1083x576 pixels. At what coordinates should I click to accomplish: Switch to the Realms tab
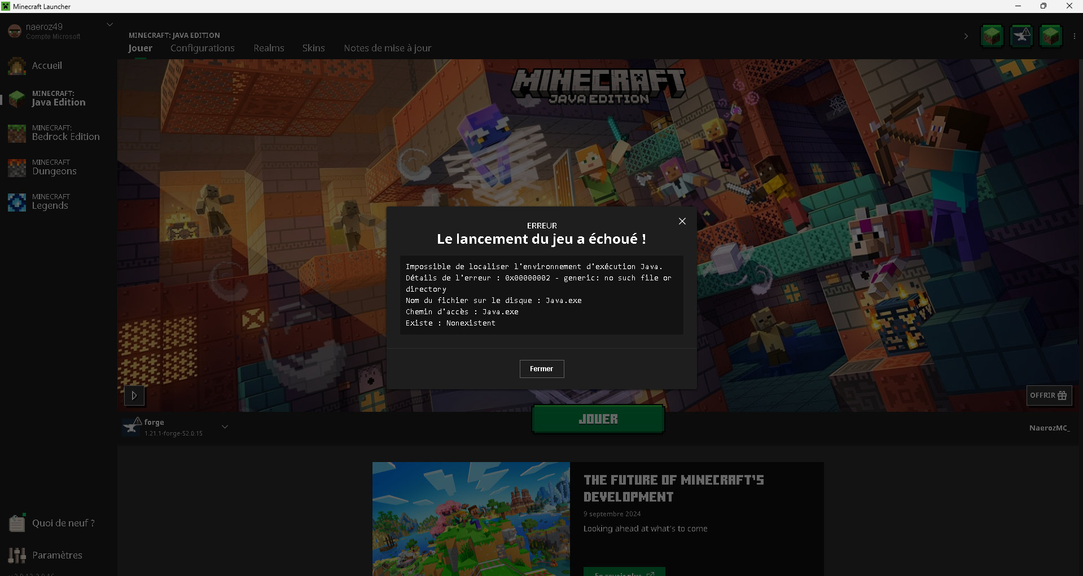[x=269, y=48]
